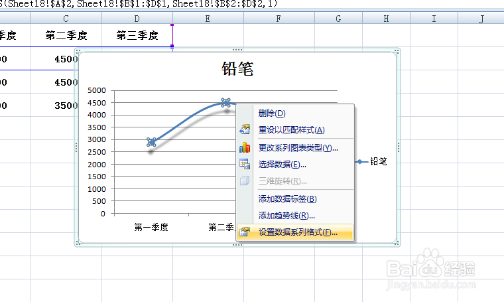Click the 第一季度 data point marker

[x=151, y=142]
